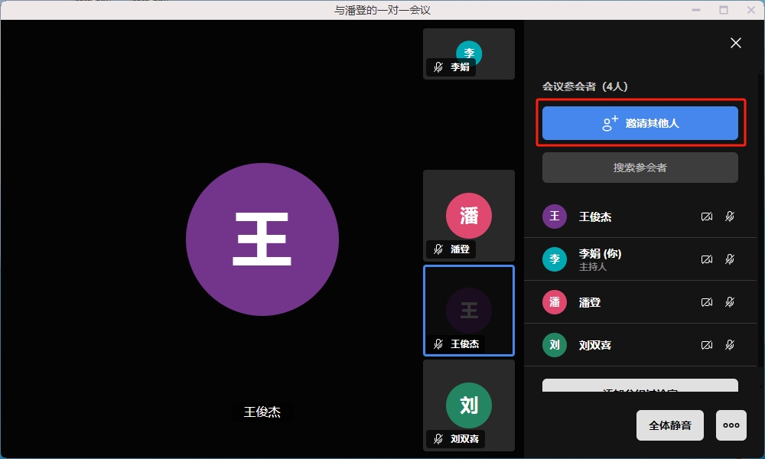Click 刘双喜's green avatar in participant list
The height and width of the screenshot is (459, 765).
pos(555,345)
